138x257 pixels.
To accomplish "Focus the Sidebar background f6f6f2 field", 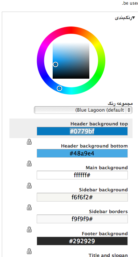I will [x=82, y=197].
